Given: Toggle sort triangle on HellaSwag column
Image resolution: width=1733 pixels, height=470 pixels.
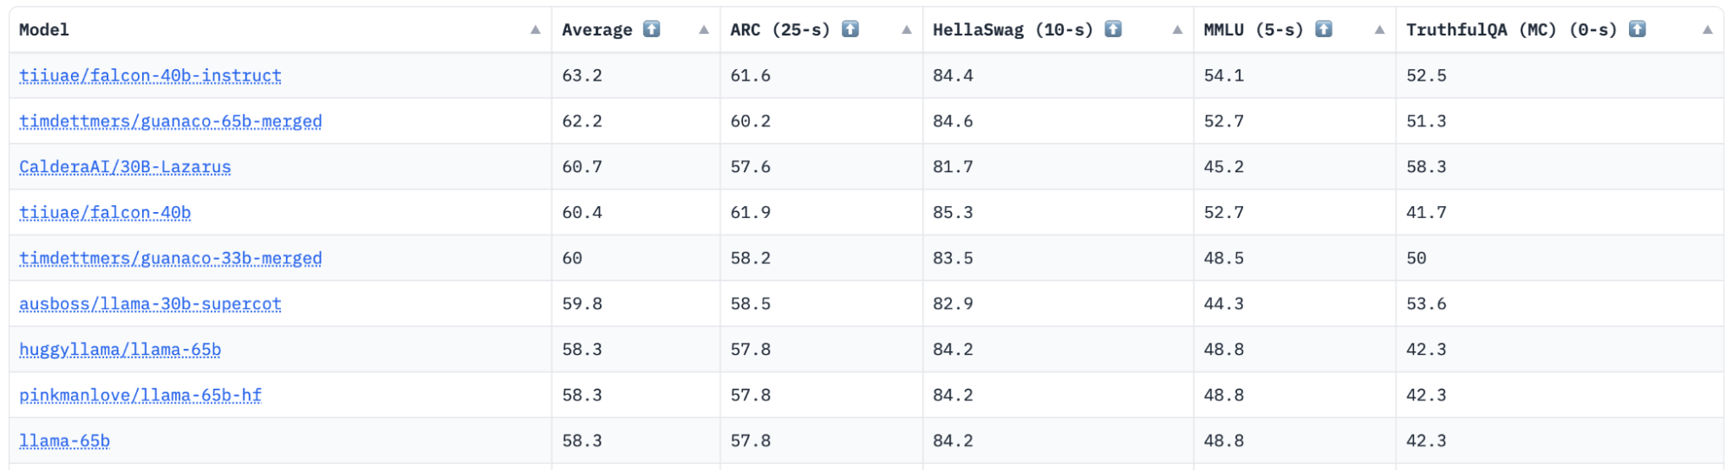Looking at the screenshot, I should [x=1177, y=30].
